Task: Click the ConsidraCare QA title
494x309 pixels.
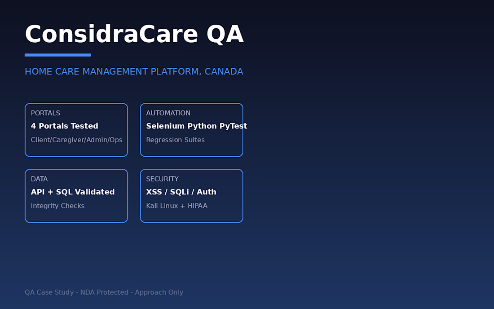Action: [134, 34]
